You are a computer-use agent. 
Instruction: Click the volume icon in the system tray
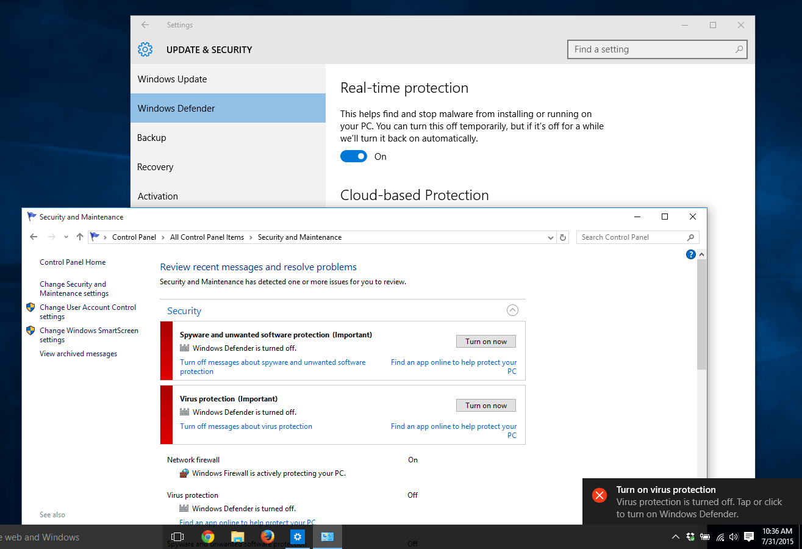click(x=734, y=537)
